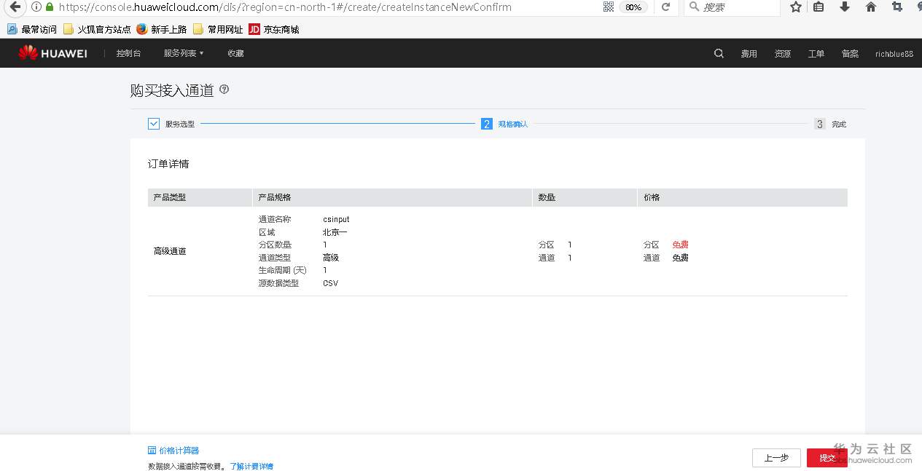Click the HUAWEI logo in the navbar
Viewport: 922px width, 471px height.
click(52, 53)
